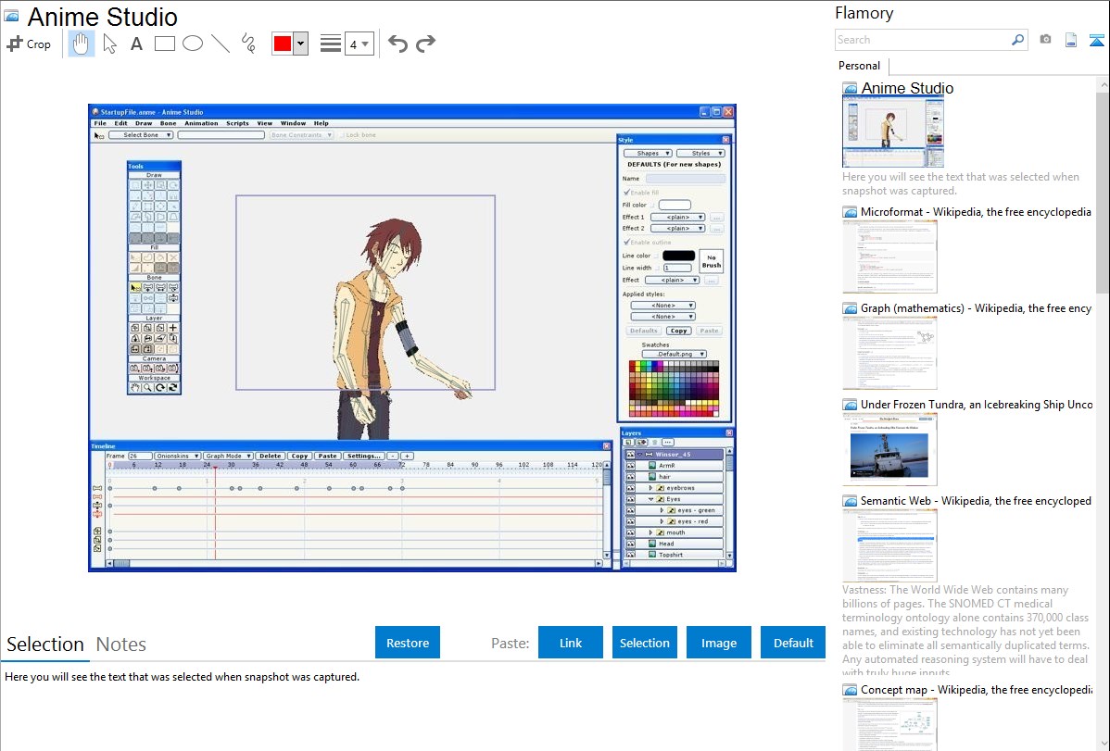Open the color picker dropdown arrow
The height and width of the screenshot is (751, 1110).
tap(300, 44)
